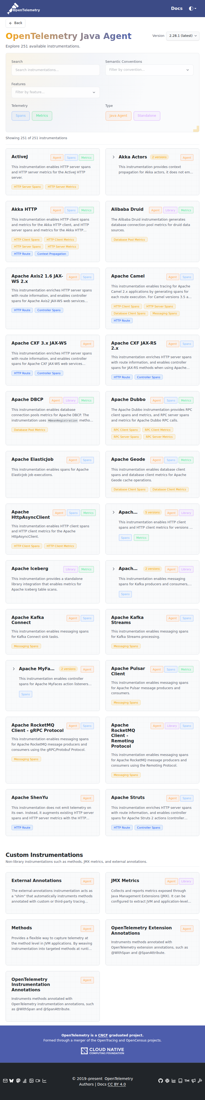This screenshot has height=1100, width=205.
Task: Click OpenTelemetry Extension Annotations card title
Action: pos(141,930)
